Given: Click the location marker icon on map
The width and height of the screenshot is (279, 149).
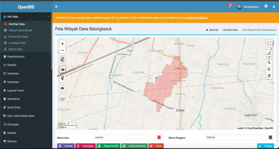Looking at the screenshot, I should pos(62,78).
